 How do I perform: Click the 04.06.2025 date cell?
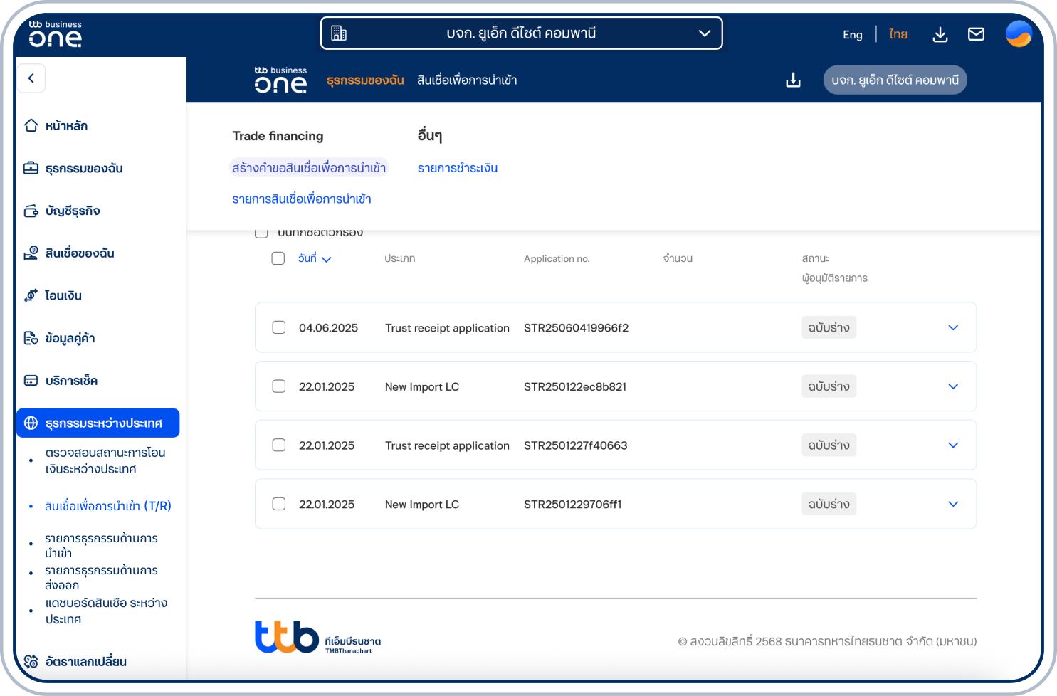coord(328,327)
